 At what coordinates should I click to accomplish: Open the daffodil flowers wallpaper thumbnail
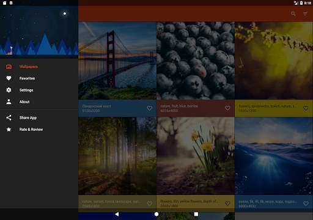coord(196,156)
